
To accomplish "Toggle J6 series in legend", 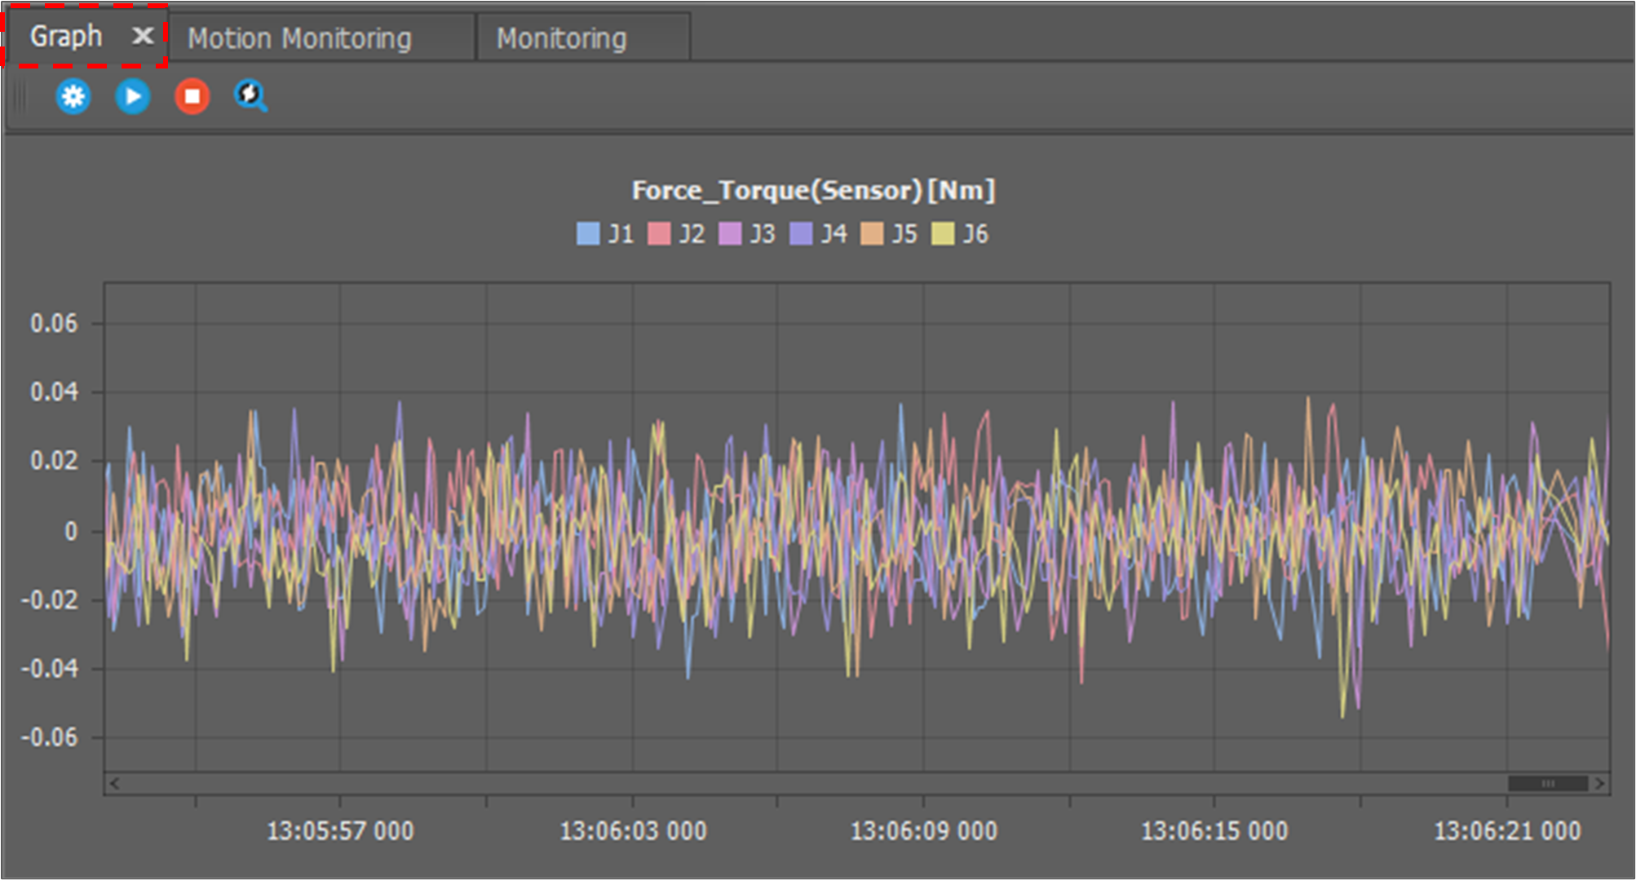I will pos(959,234).
